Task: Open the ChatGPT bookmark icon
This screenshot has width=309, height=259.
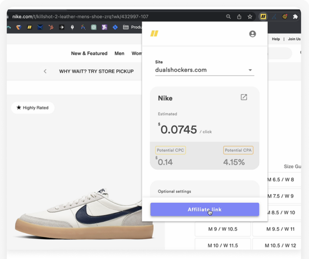Action: point(94,27)
